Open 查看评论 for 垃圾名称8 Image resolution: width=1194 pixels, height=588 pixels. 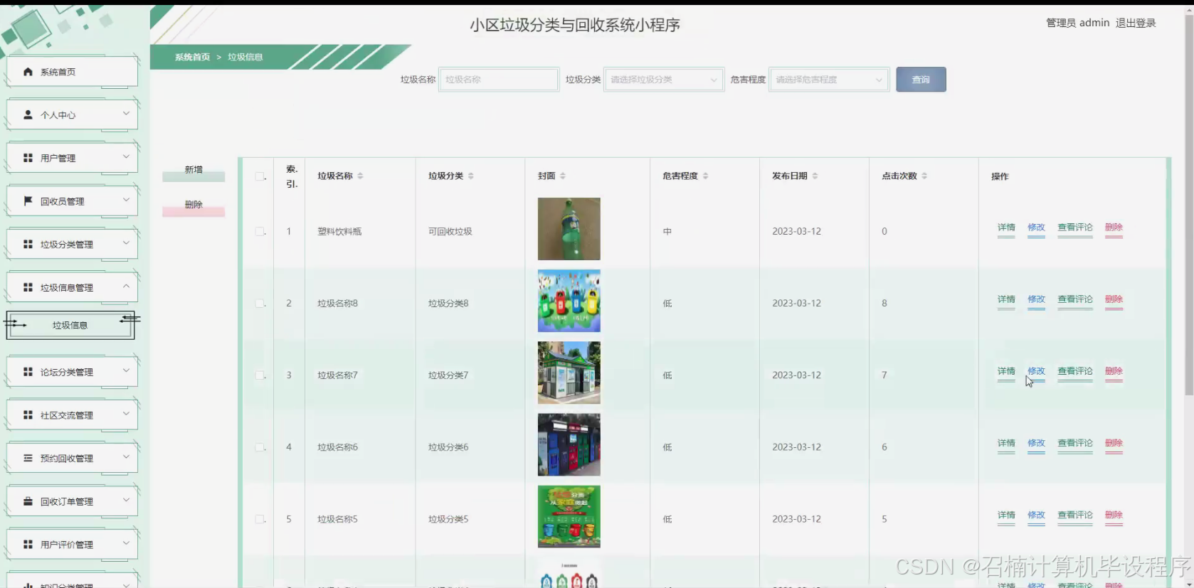point(1075,300)
